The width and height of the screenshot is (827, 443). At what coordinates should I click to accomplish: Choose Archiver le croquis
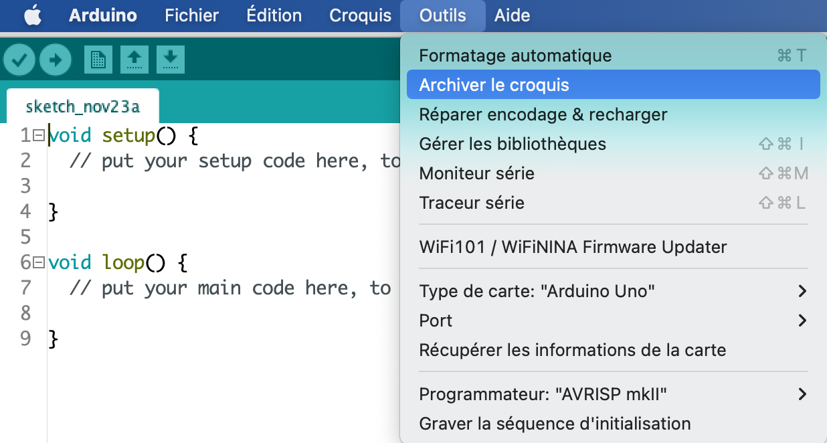tap(613, 85)
